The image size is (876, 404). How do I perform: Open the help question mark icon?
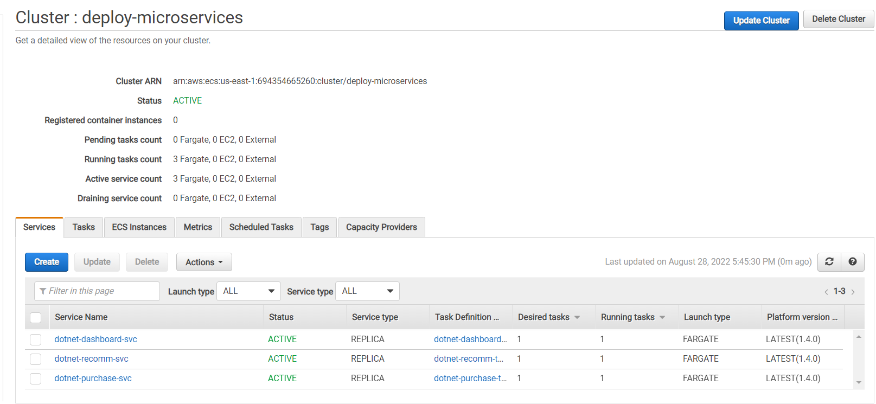[x=852, y=262]
